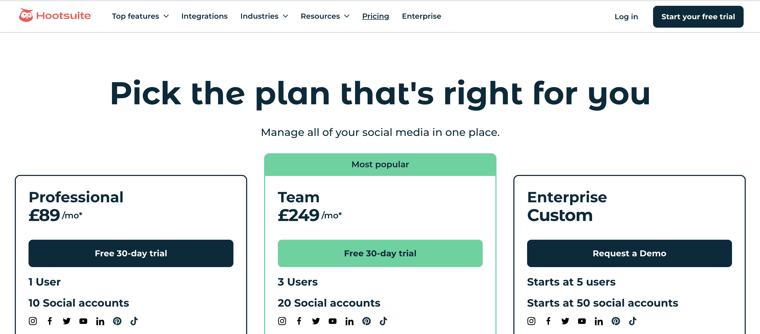The image size is (760, 334).
Task: Start the Free 30-day trial for Professional
Action: point(131,253)
